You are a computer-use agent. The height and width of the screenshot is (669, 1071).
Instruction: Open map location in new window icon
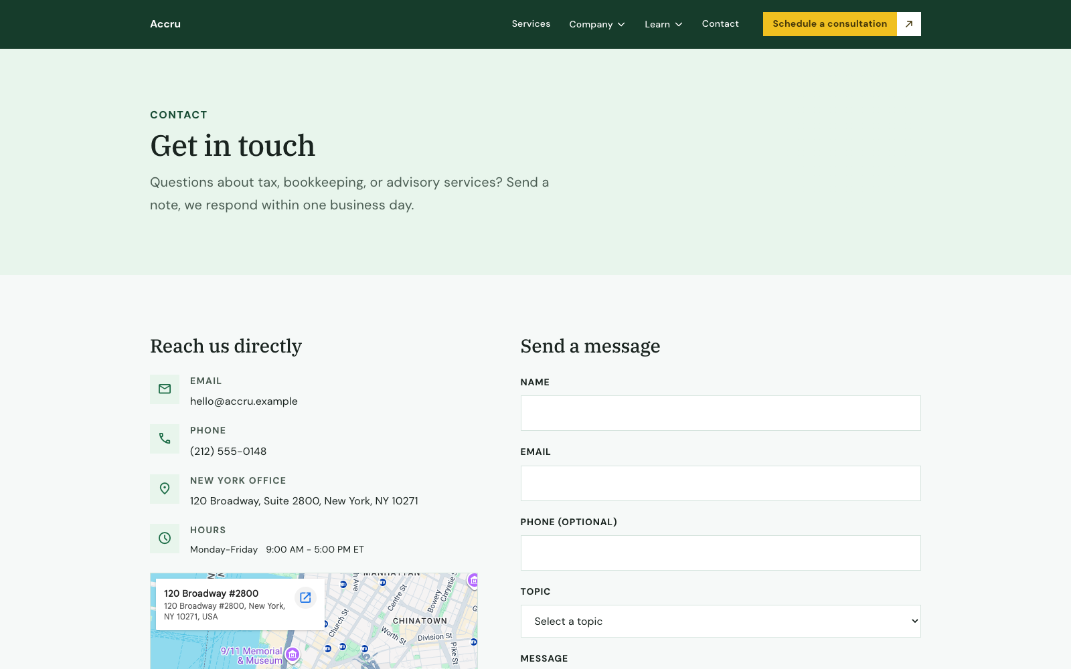click(305, 597)
